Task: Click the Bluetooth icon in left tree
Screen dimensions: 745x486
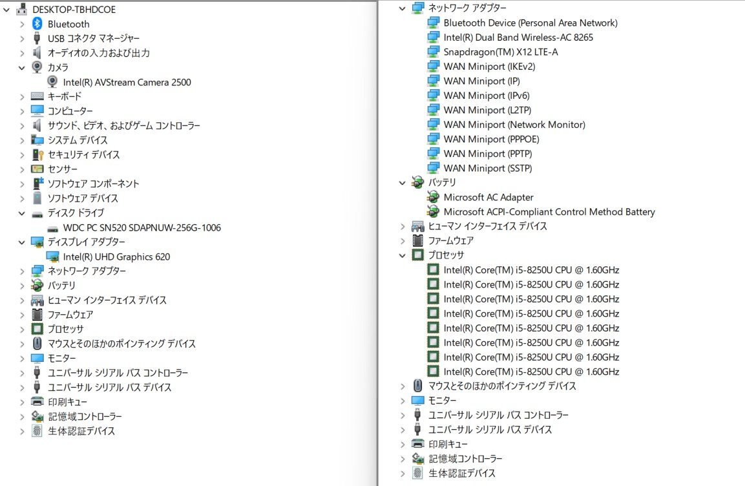Action: tap(37, 24)
